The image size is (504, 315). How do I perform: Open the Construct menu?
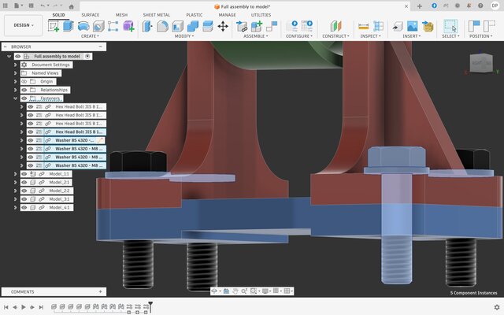335,36
